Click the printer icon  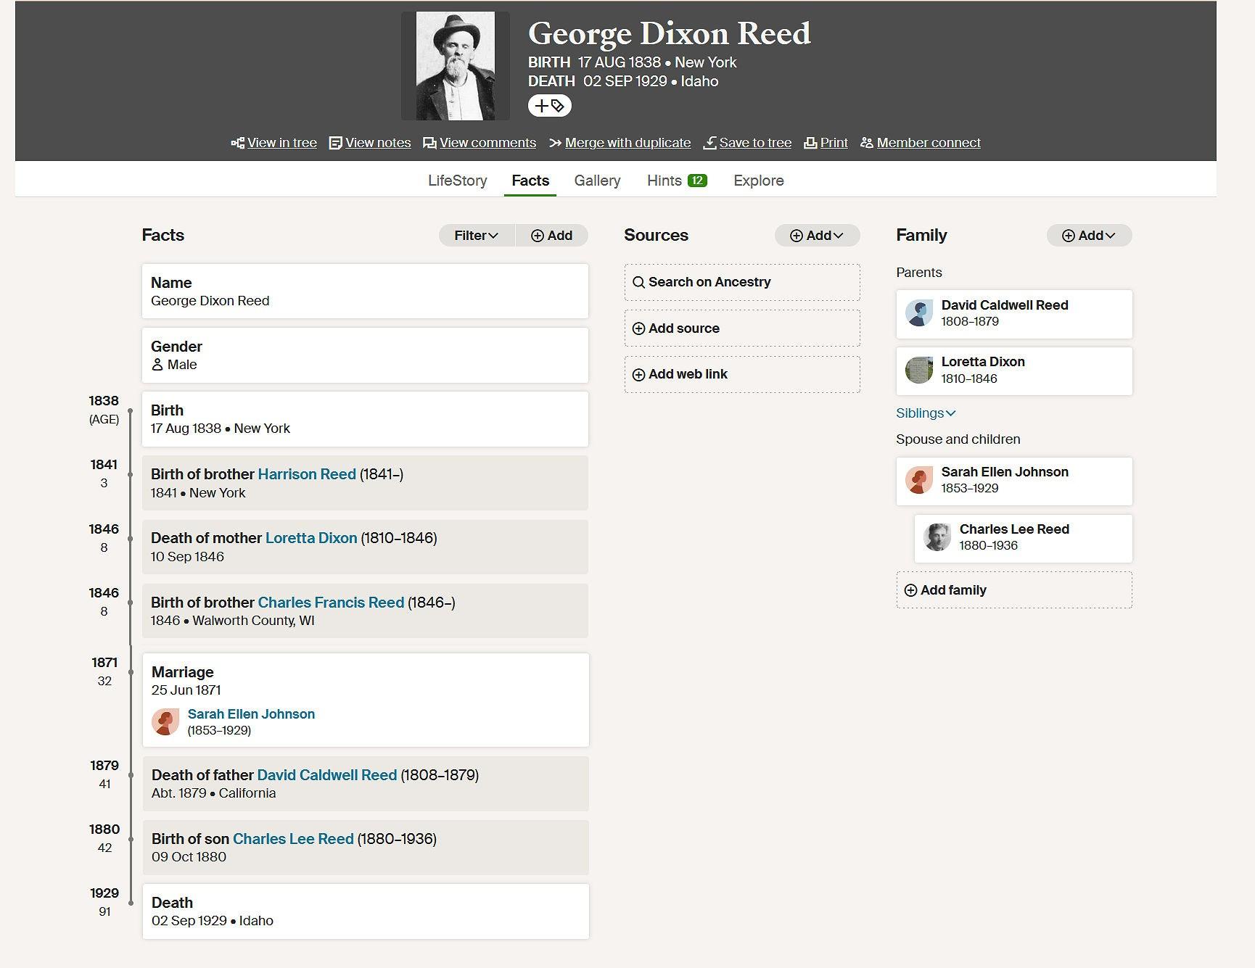point(810,143)
